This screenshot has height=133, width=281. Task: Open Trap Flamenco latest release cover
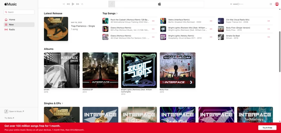point(56,29)
